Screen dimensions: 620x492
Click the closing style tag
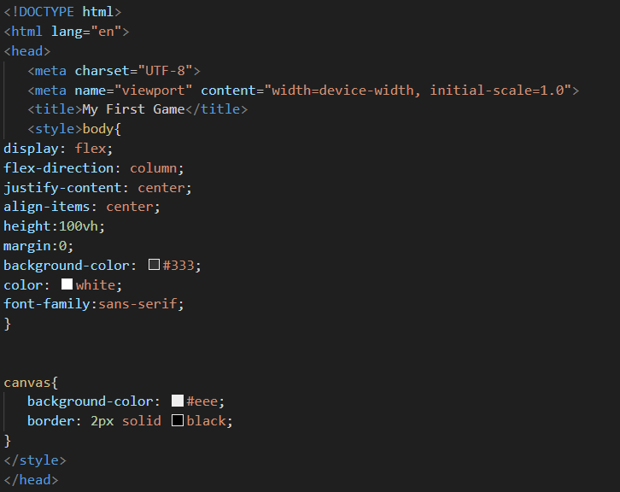35,460
